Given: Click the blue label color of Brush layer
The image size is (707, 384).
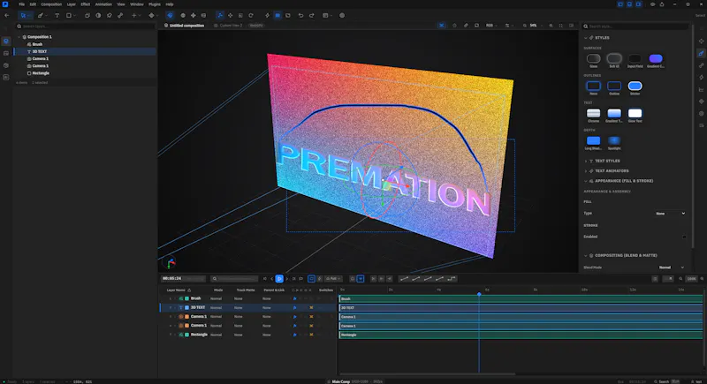Looking at the screenshot, I should coord(186,298).
